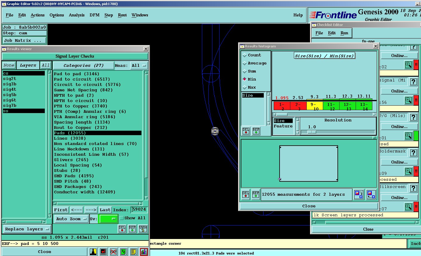Enable the Show All checkbox
The width and height of the screenshot is (421, 256).
[x=122, y=218]
